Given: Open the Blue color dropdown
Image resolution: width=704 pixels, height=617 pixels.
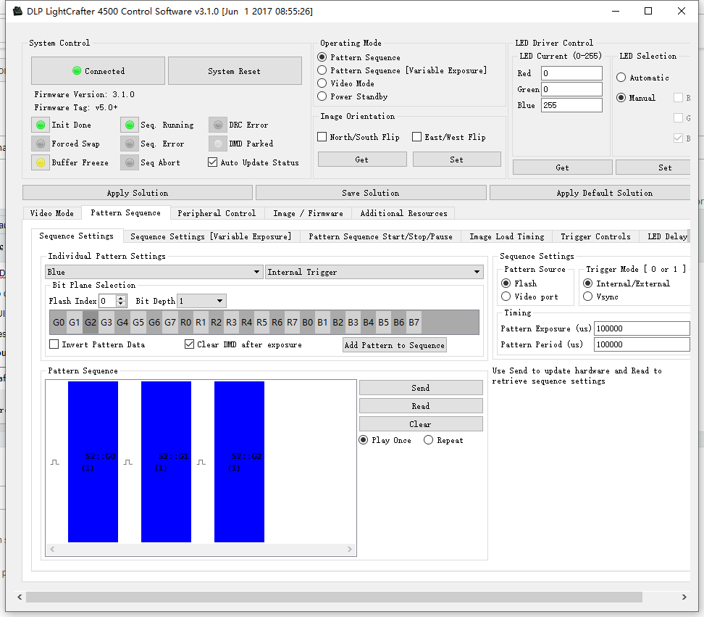Looking at the screenshot, I should pyautogui.click(x=154, y=272).
